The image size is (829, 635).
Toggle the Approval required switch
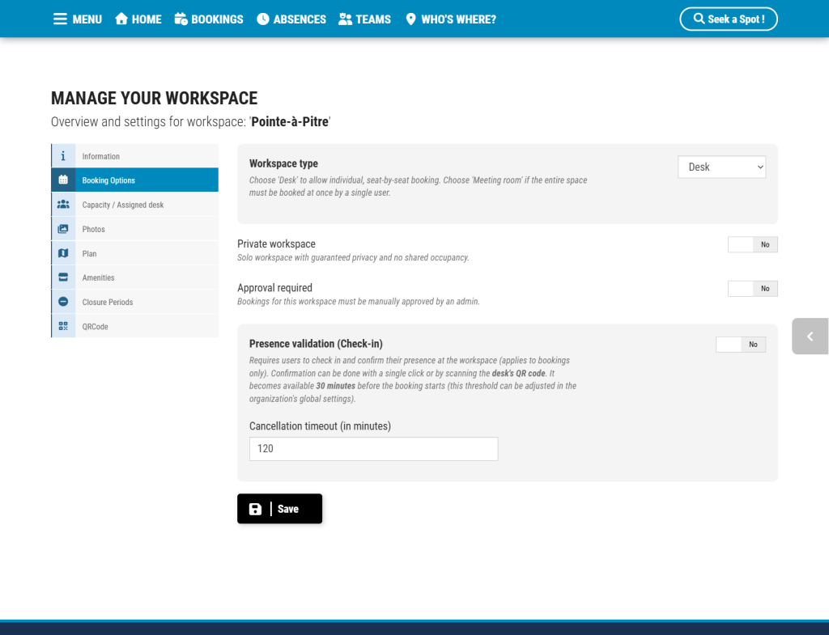click(752, 289)
